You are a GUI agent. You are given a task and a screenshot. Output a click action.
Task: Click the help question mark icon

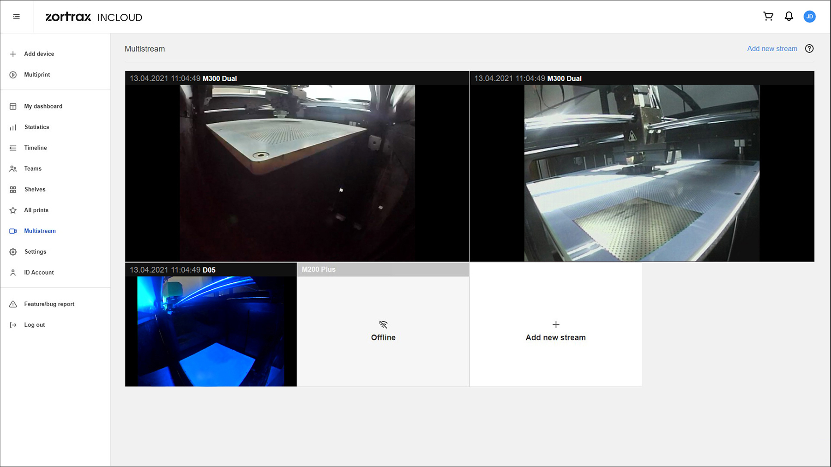click(809, 49)
